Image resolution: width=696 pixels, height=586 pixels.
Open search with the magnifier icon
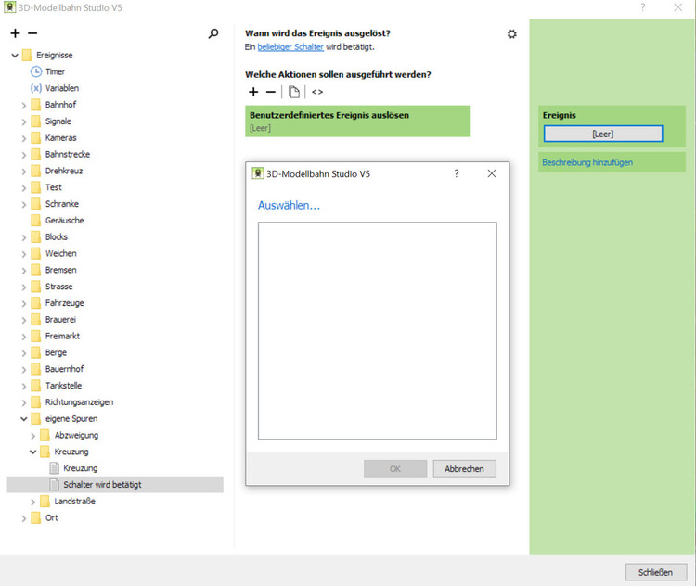[x=213, y=33]
